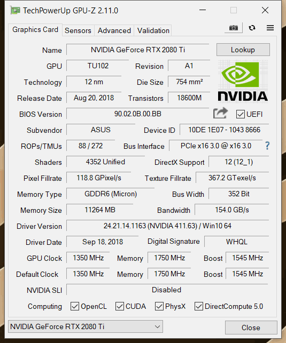The width and height of the screenshot is (286, 343).
Task: Toggle the PhysX checkbox
Action: pos(159,306)
